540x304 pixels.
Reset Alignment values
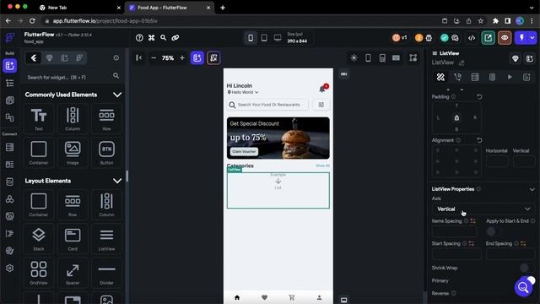coord(479,140)
